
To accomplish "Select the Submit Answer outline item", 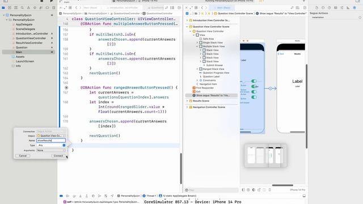I will tap(214, 65).
